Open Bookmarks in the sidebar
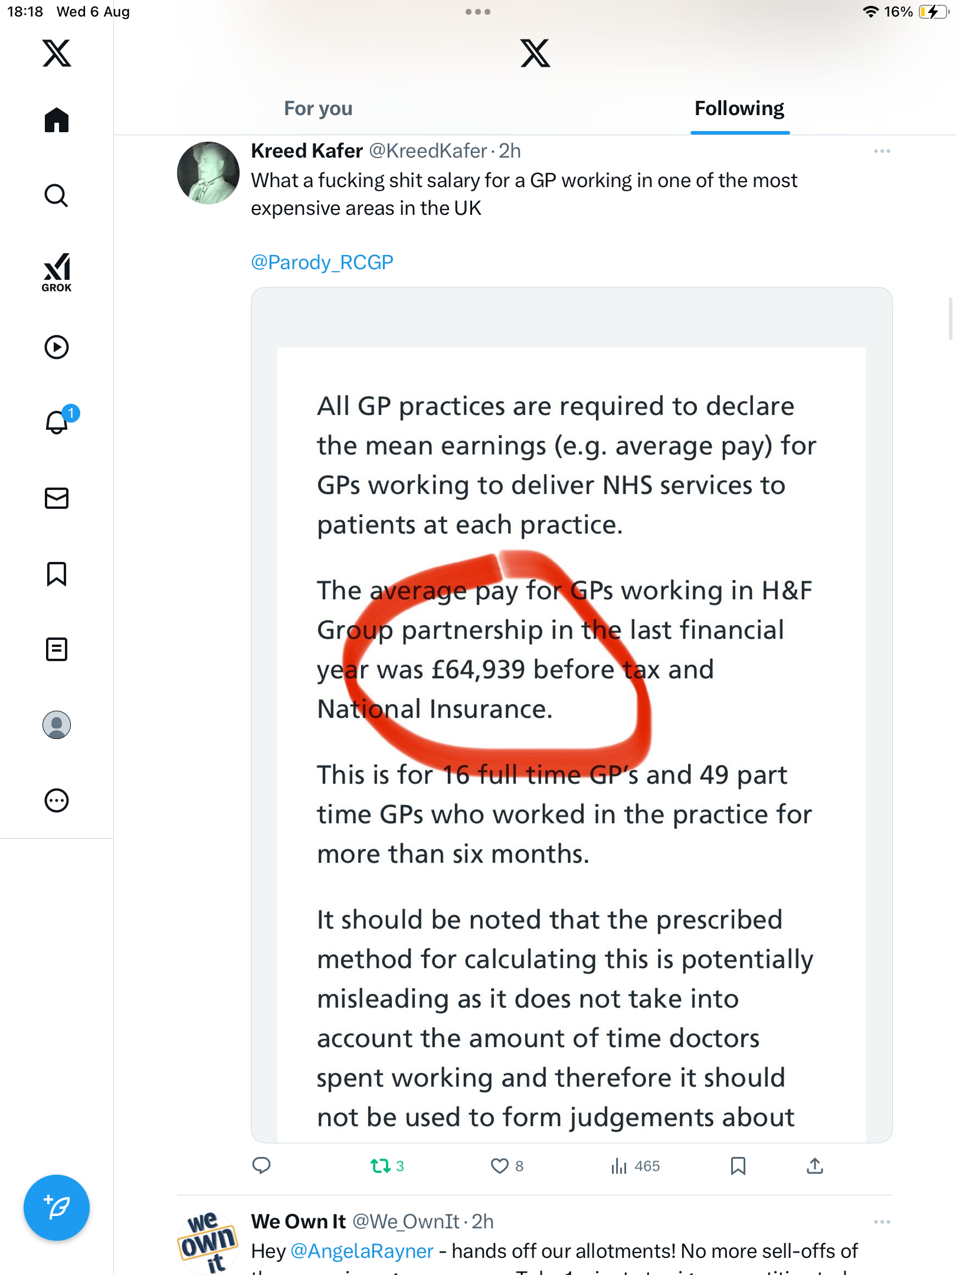 click(57, 574)
